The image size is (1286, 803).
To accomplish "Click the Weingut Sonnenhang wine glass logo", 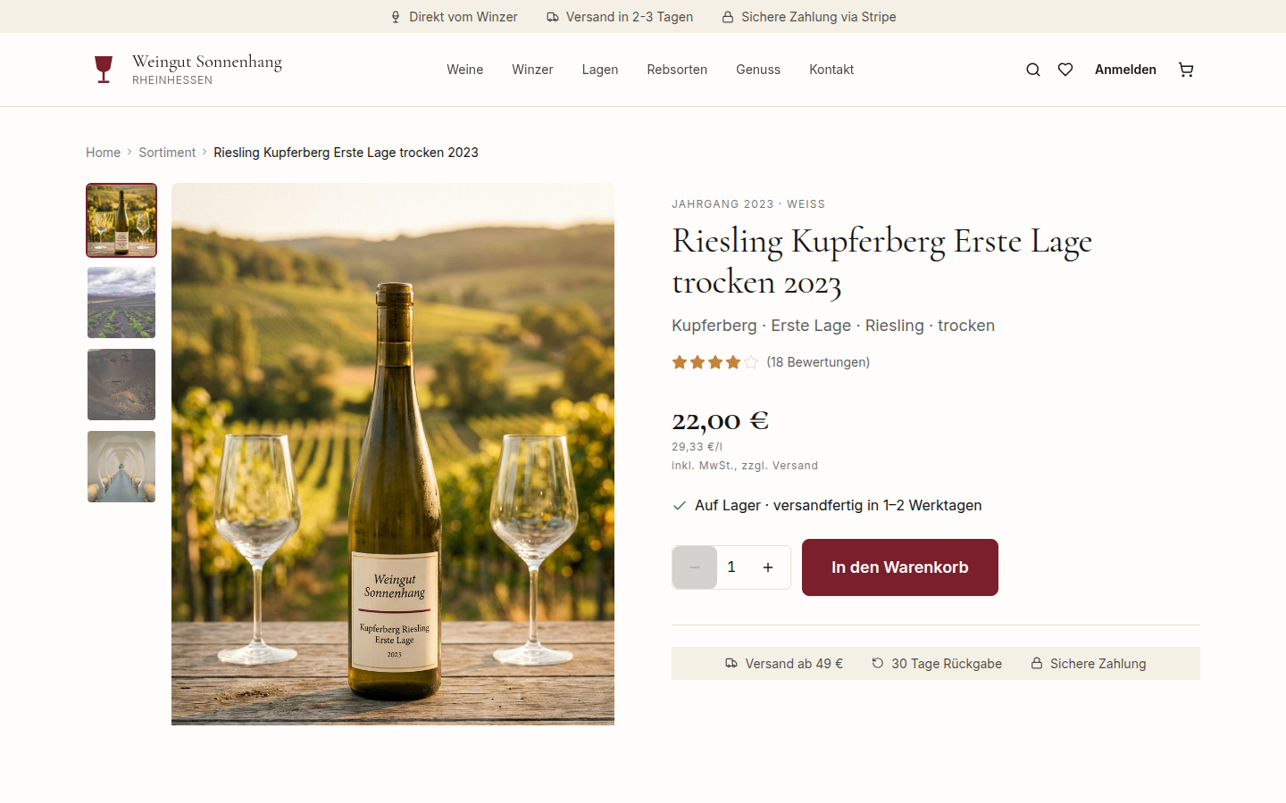I will [104, 68].
